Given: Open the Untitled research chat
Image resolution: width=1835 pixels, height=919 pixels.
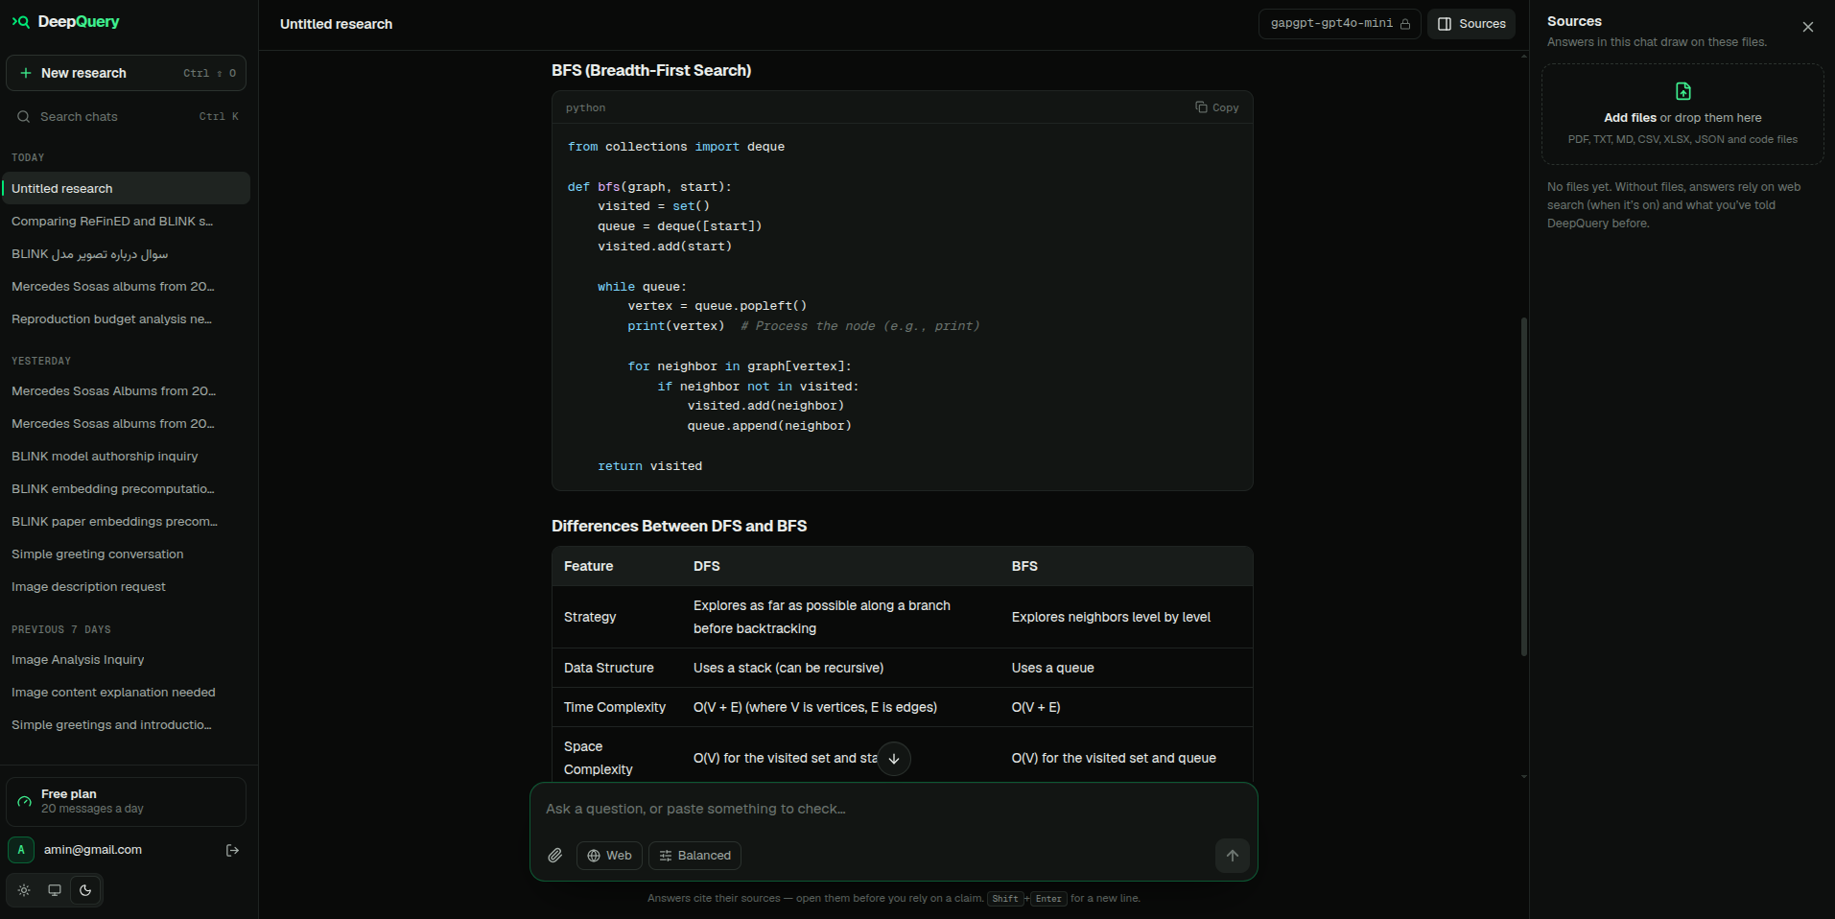Looking at the screenshot, I should (126, 188).
